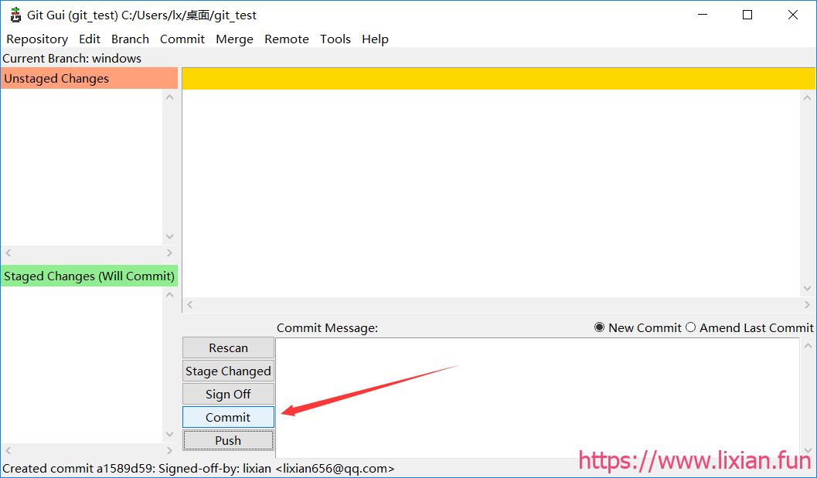Open the Merge menu
Image resolution: width=817 pixels, height=478 pixels.
[x=234, y=39]
